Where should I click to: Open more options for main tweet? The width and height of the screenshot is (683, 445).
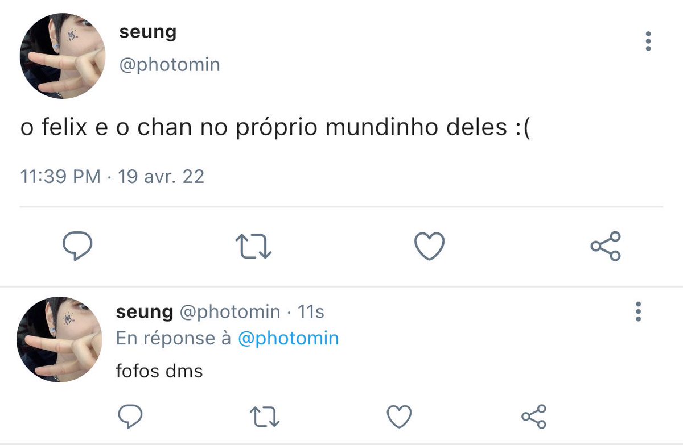(648, 41)
